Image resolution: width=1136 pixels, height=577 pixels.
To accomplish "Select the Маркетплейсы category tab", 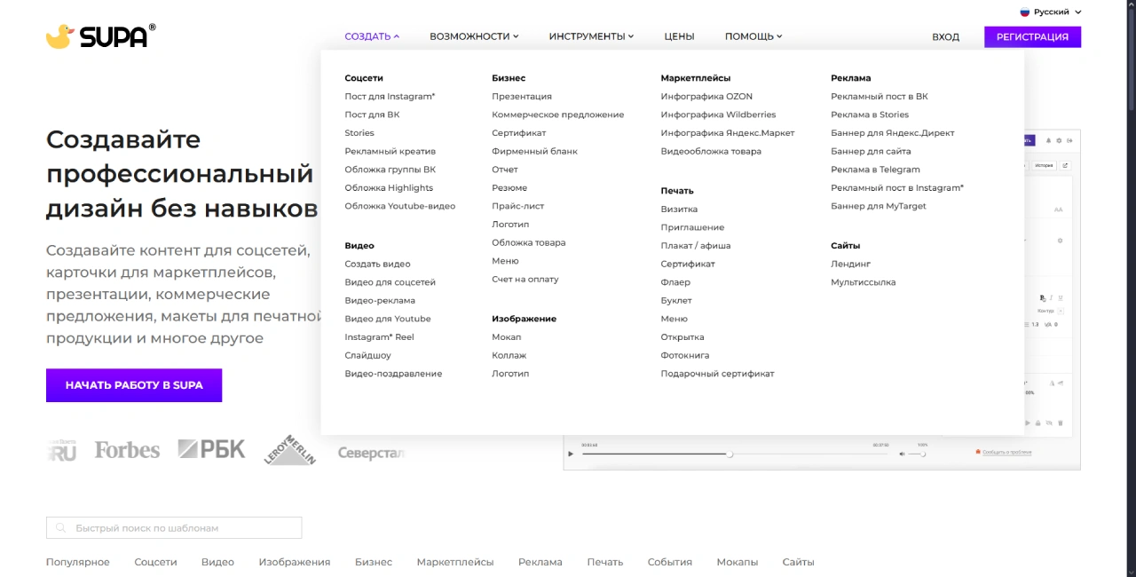I will point(454,562).
